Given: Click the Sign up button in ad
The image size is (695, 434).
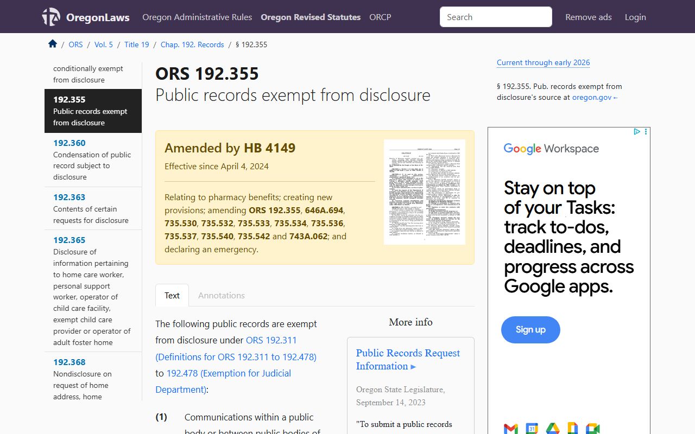Looking at the screenshot, I should pos(530,330).
